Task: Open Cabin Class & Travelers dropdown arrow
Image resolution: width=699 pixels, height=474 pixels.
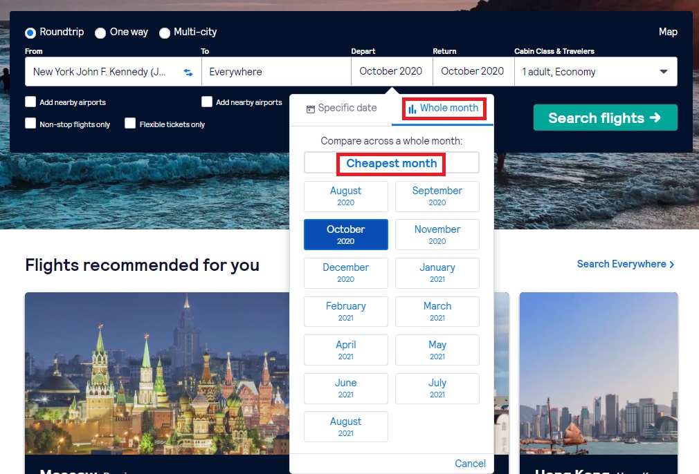Action: [x=664, y=72]
